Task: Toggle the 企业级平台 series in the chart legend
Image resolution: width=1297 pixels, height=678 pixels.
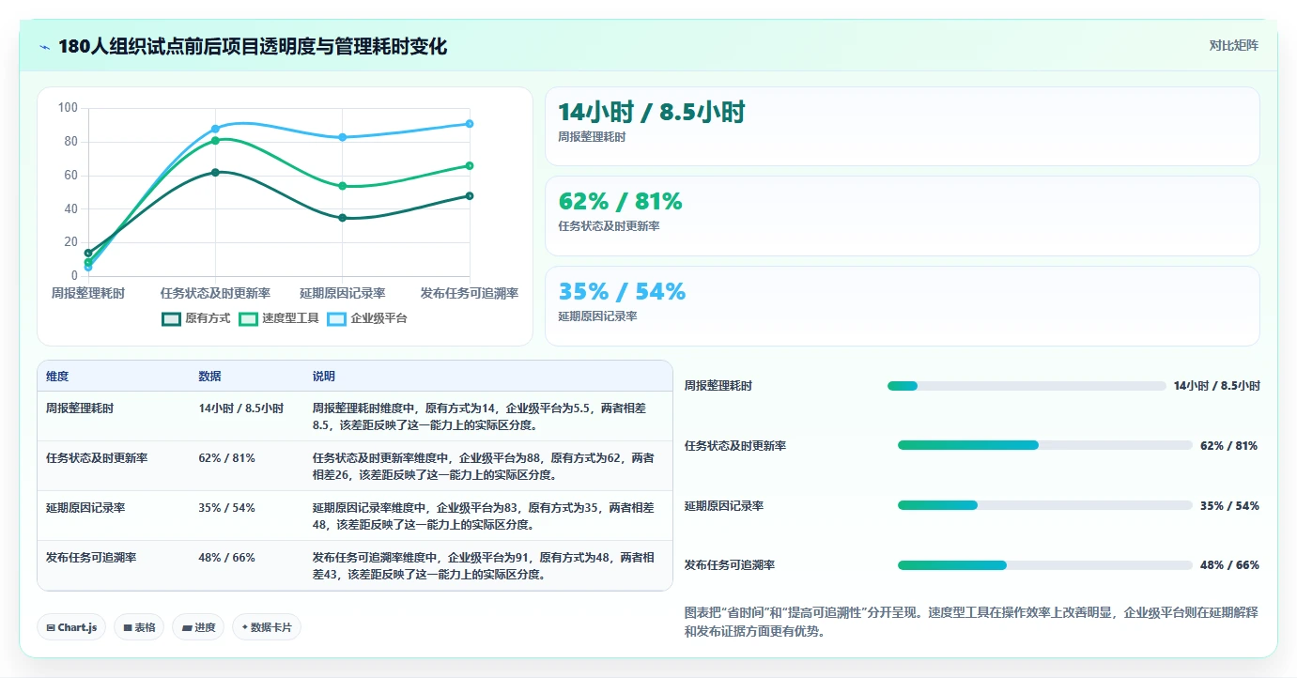Action: (x=367, y=318)
